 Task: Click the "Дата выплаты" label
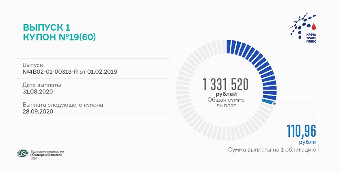coord(42,85)
